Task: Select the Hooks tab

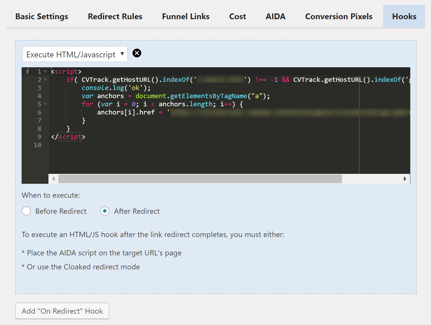Action: click(404, 17)
